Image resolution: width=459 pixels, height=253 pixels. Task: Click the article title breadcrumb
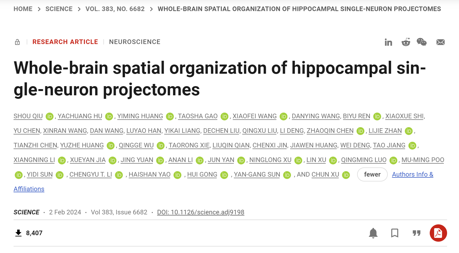tap(299, 9)
